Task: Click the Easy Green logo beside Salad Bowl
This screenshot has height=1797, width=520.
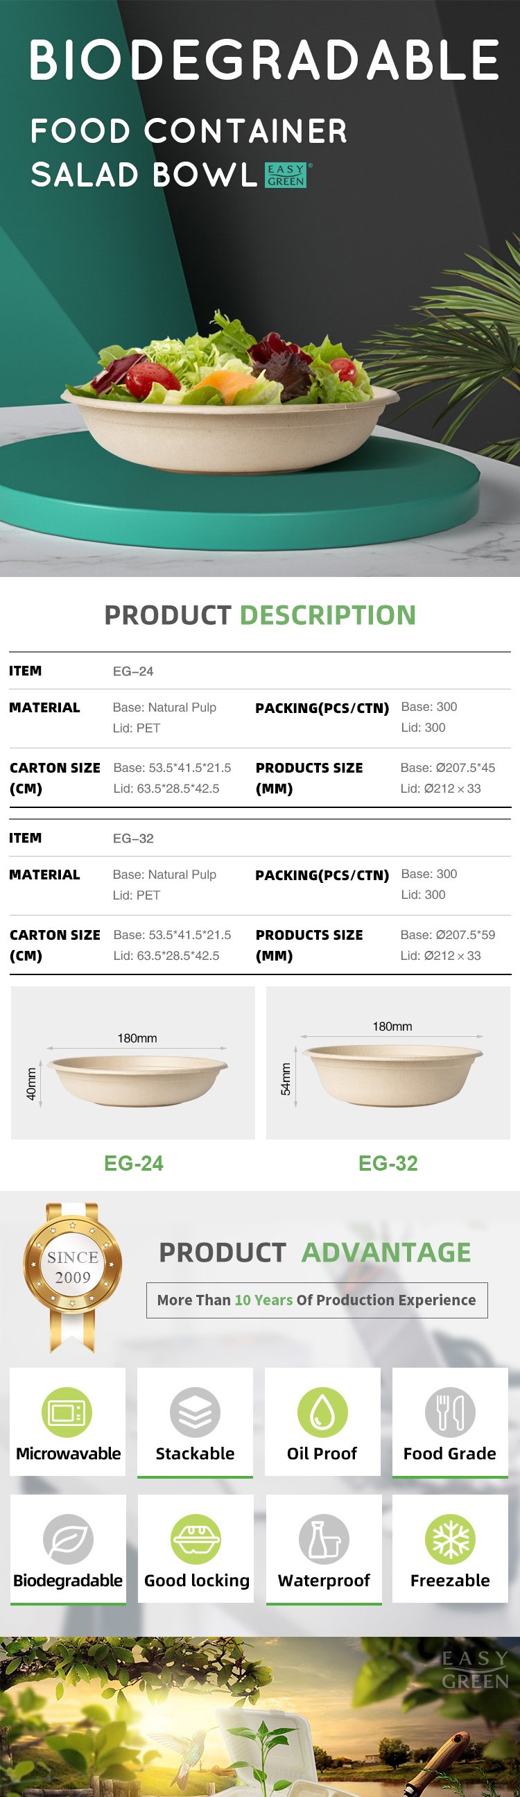Action: point(288,175)
